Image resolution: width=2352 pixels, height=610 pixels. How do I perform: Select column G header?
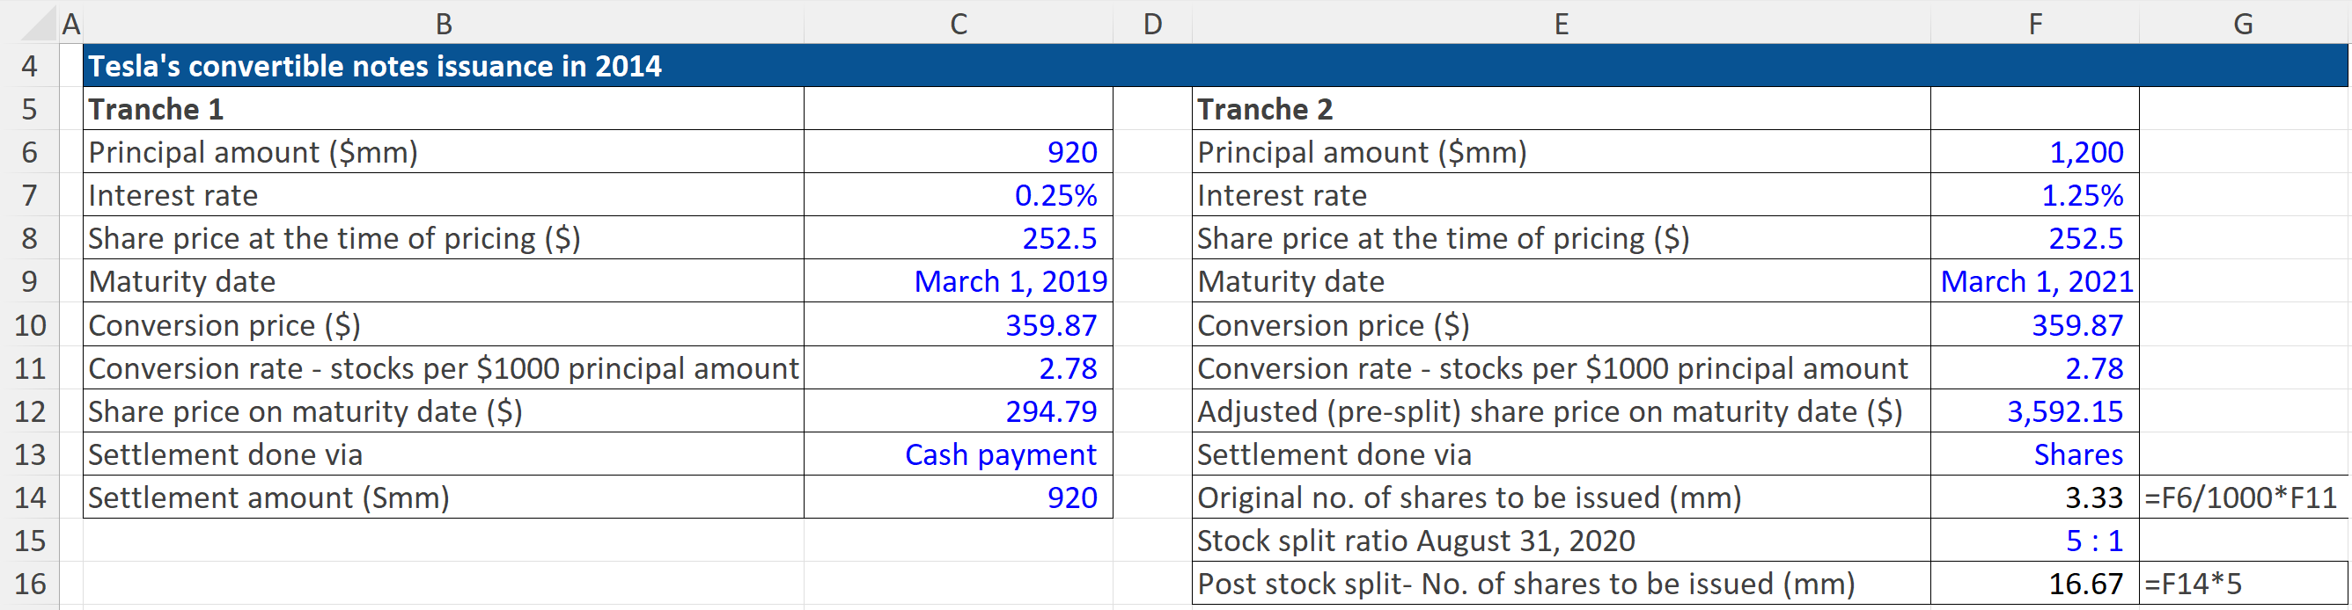pyautogui.click(x=2244, y=23)
